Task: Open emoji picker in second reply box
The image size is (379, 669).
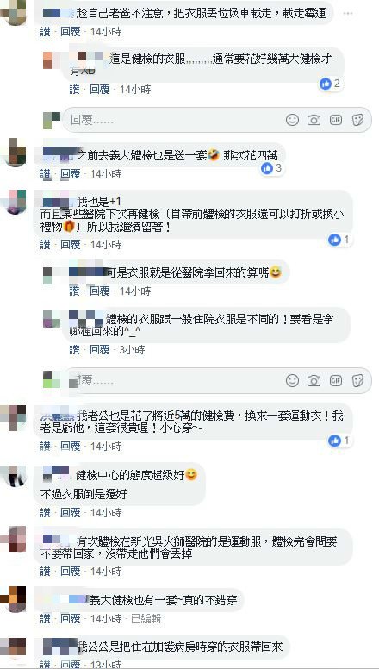Action: (292, 380)
